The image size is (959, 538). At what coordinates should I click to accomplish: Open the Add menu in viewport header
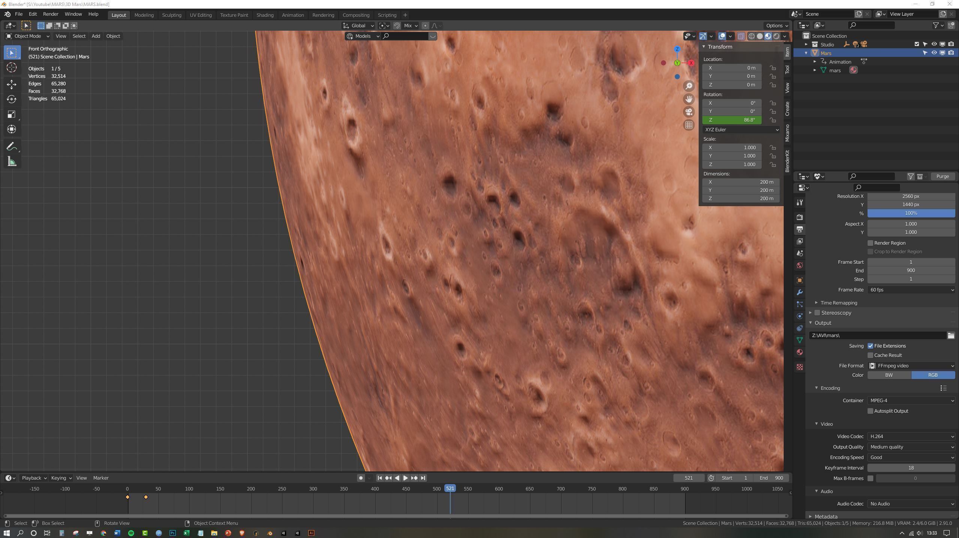[96, 36]
